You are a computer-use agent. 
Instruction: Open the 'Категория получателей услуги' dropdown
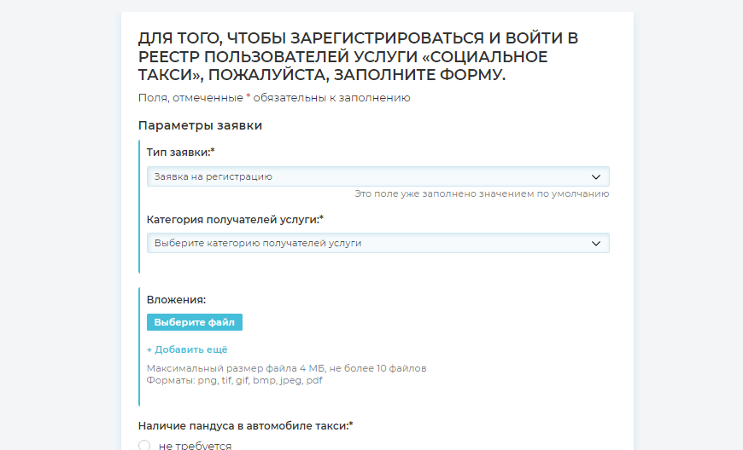coord(377,243)
